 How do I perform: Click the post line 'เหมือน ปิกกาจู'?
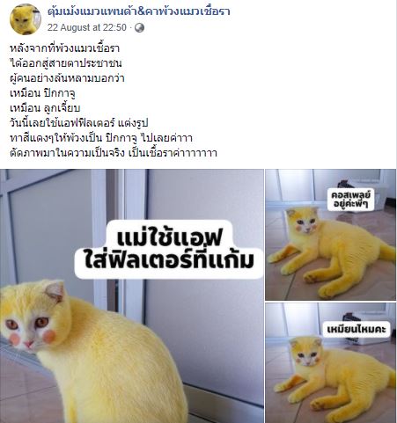pyautogui.click(x=42, y=93)
